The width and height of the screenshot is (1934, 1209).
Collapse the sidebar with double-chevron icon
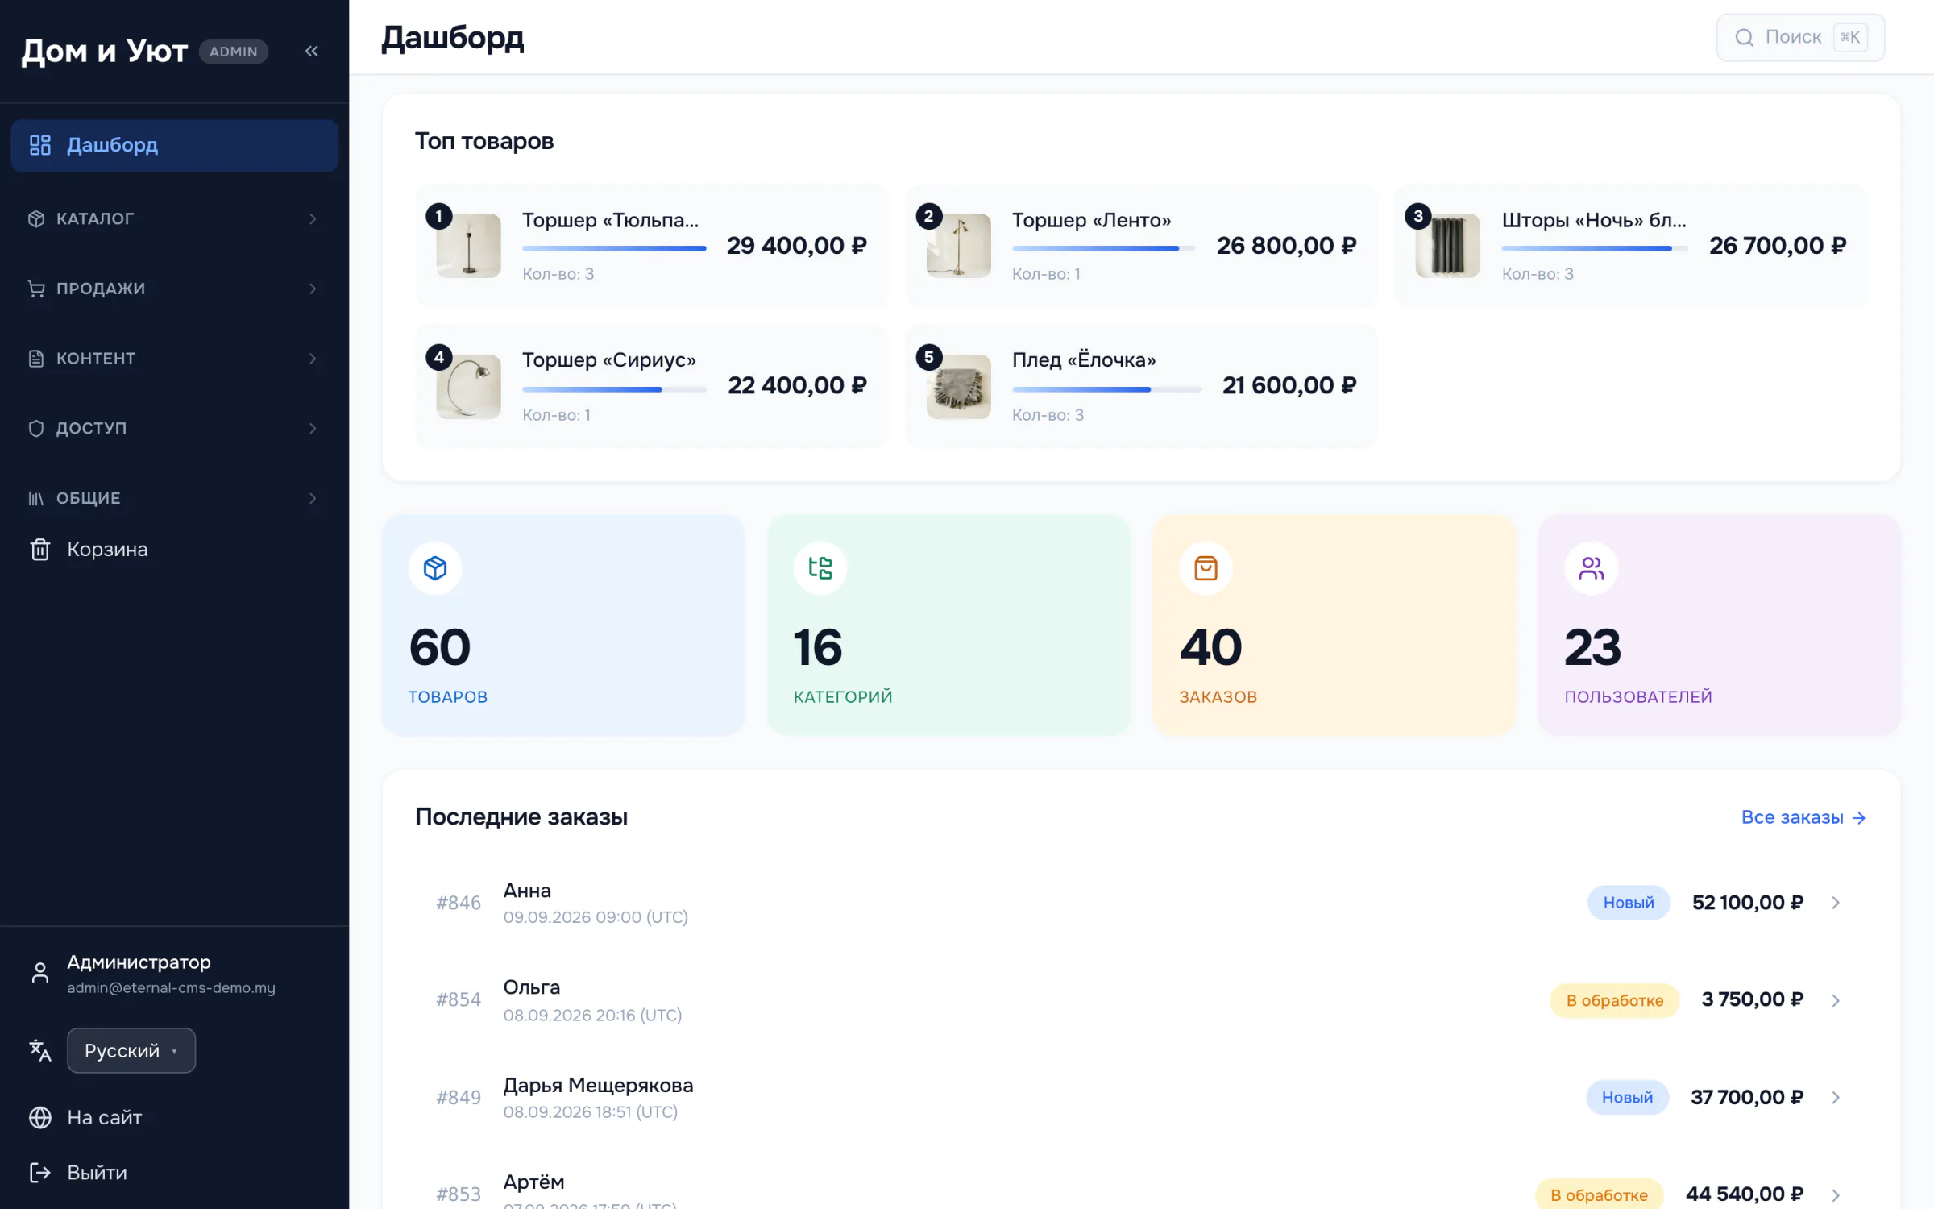click(312, 51)
